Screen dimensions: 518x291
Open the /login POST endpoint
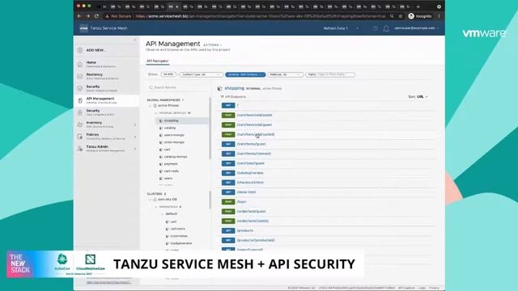click(242, 201)
